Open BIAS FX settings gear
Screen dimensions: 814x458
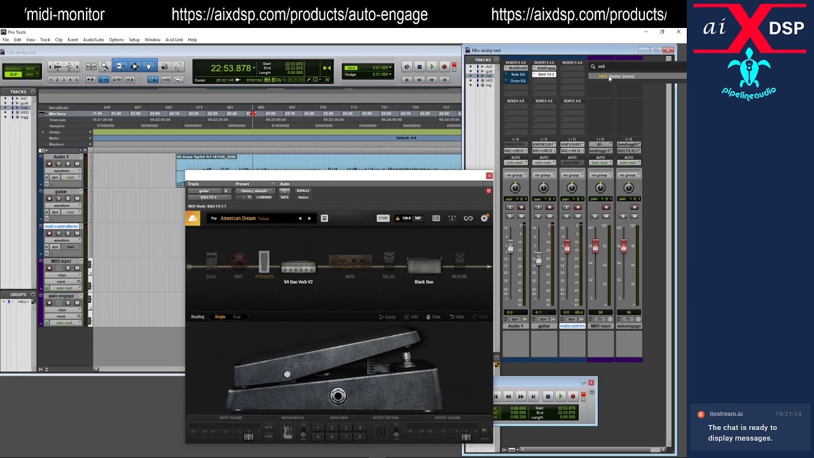485,218
